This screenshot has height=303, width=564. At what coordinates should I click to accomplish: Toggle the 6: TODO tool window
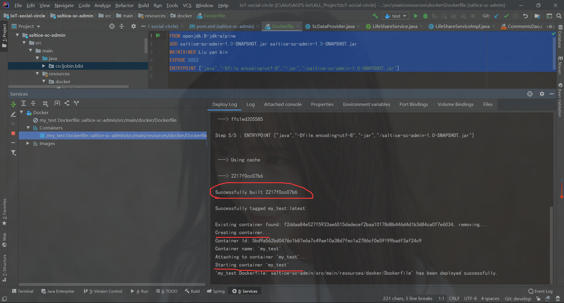[167, 291]
